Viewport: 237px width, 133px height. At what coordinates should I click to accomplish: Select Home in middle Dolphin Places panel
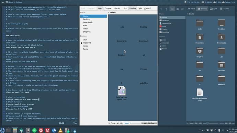click(93, 16)
